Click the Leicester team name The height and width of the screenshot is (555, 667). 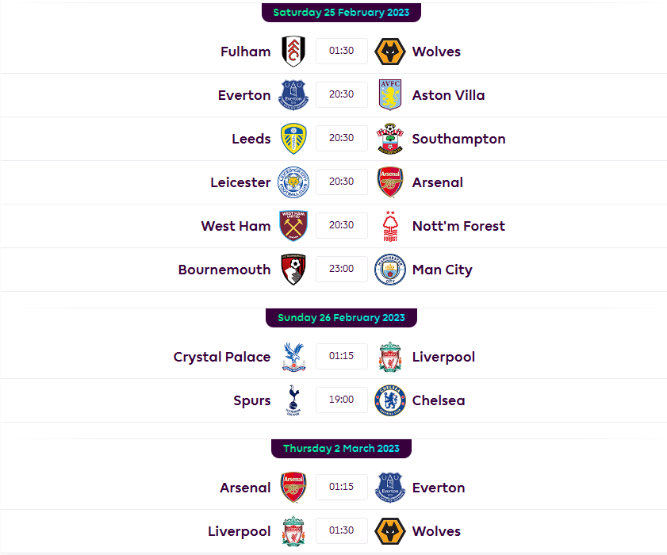click(x=240, y=182)
